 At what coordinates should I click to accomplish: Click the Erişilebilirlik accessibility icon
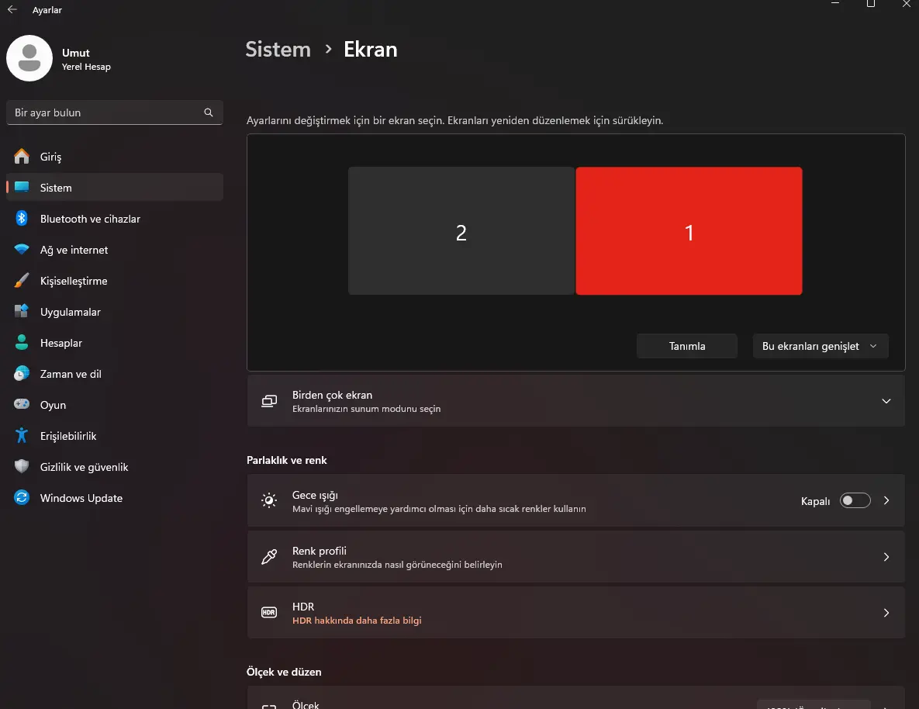coord(22,435)
